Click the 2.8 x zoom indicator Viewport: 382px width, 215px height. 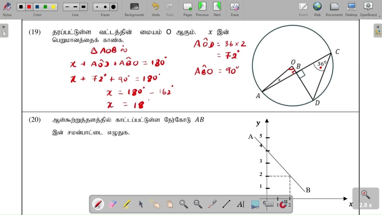[366, 199]
